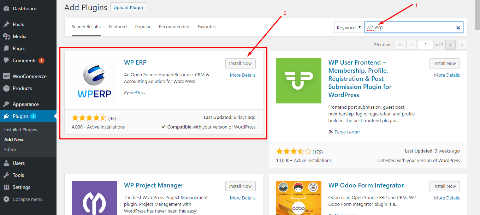Go to the first results page
This screenshot has height=215, width=480.
tap(400, 44)
